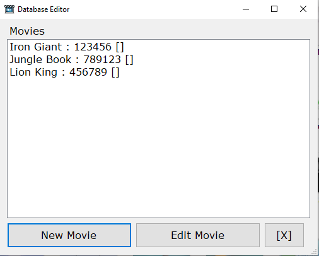Click the ID number 789123
This screenshot has height=256, width=319.
tap(102, 59)
